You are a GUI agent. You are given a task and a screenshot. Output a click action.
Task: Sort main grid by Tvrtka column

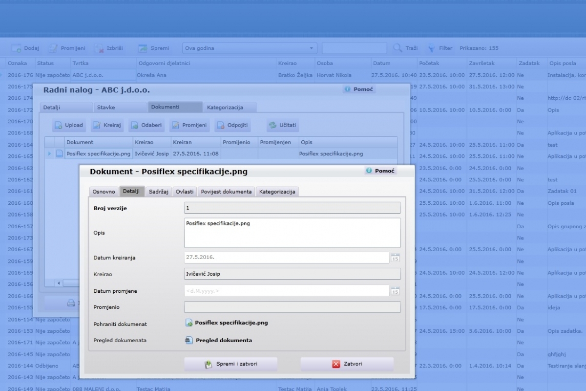(104, 63)
